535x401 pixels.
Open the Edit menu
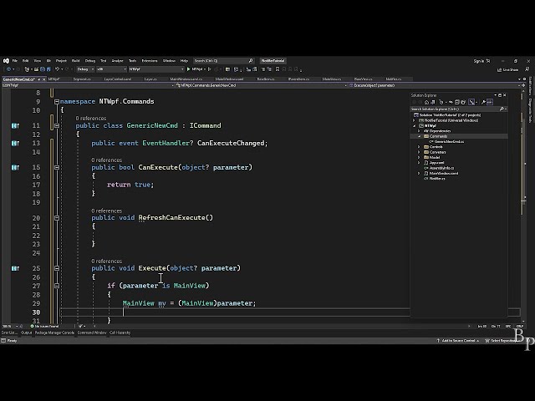(25, 61)
